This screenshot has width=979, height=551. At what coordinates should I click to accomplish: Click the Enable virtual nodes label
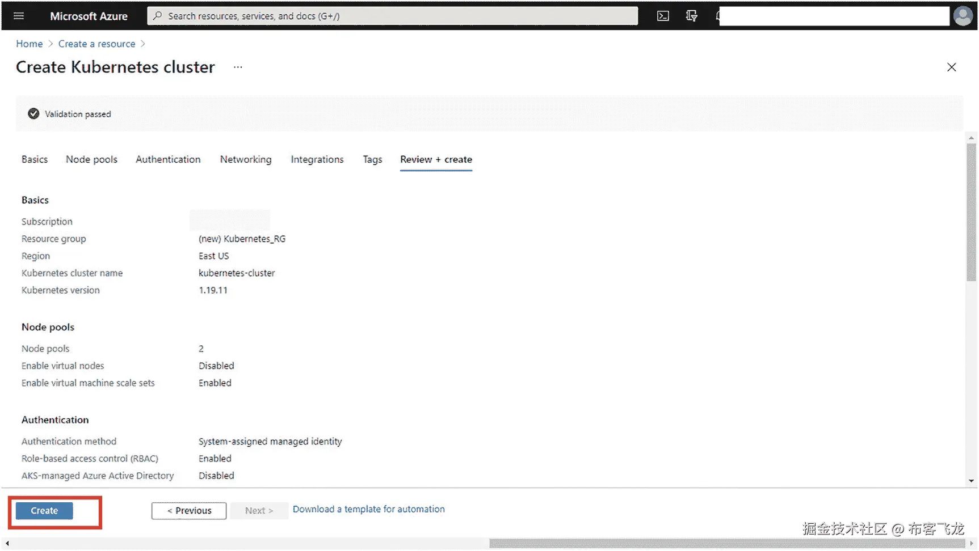click(x=63, y=366)
